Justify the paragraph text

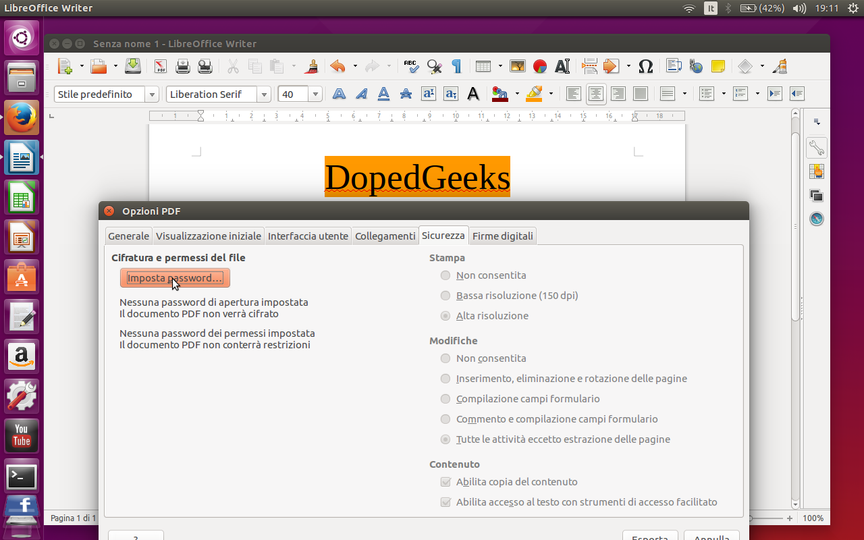(641, 94)
